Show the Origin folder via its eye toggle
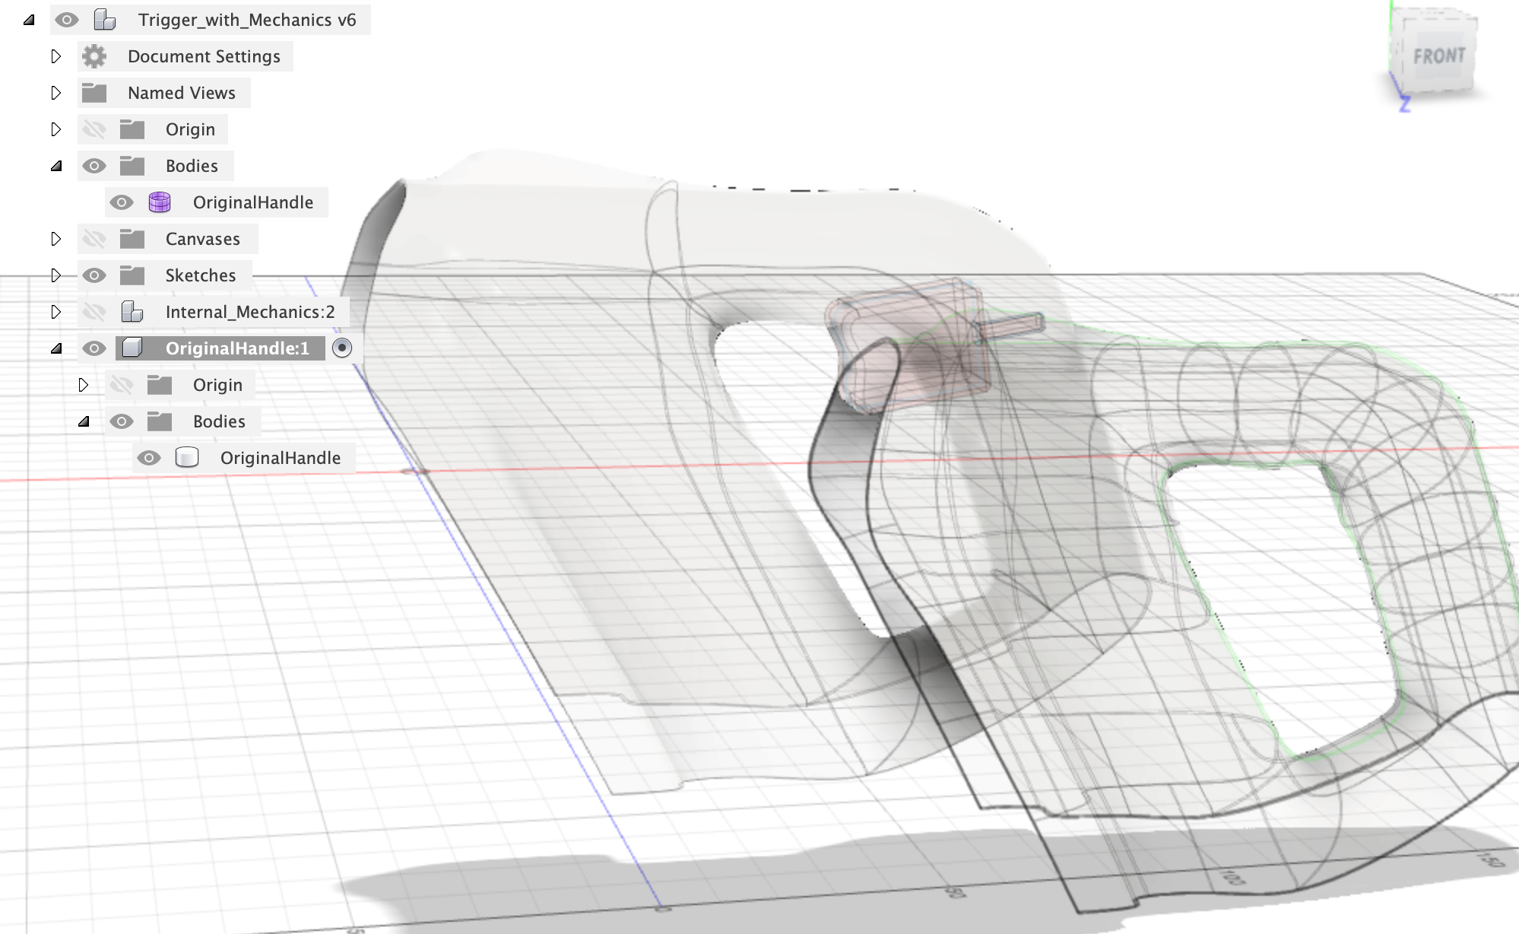This screenshot has width=1519, height=934. (x=94, y=129)
